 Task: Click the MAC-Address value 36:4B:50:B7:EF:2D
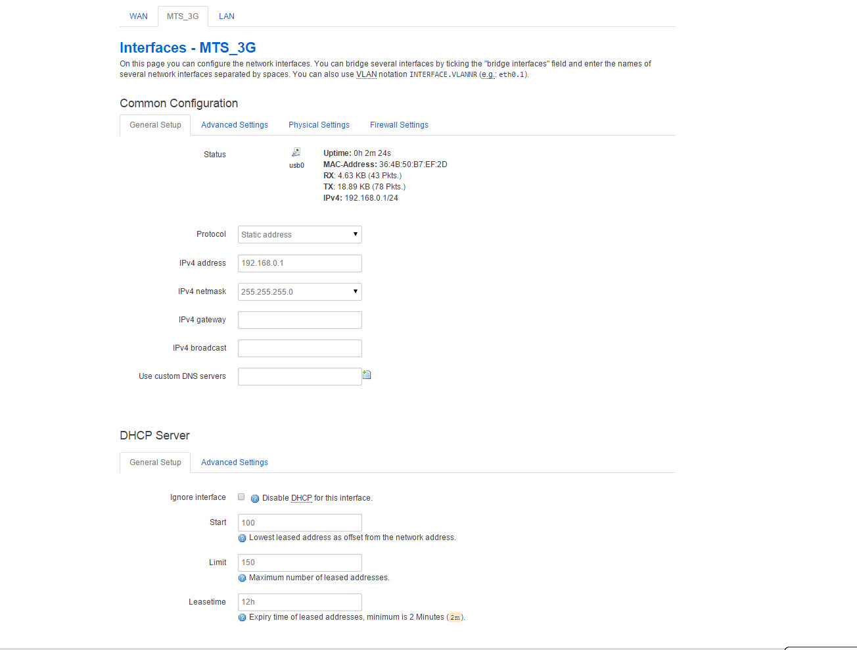tap(413, 164)
